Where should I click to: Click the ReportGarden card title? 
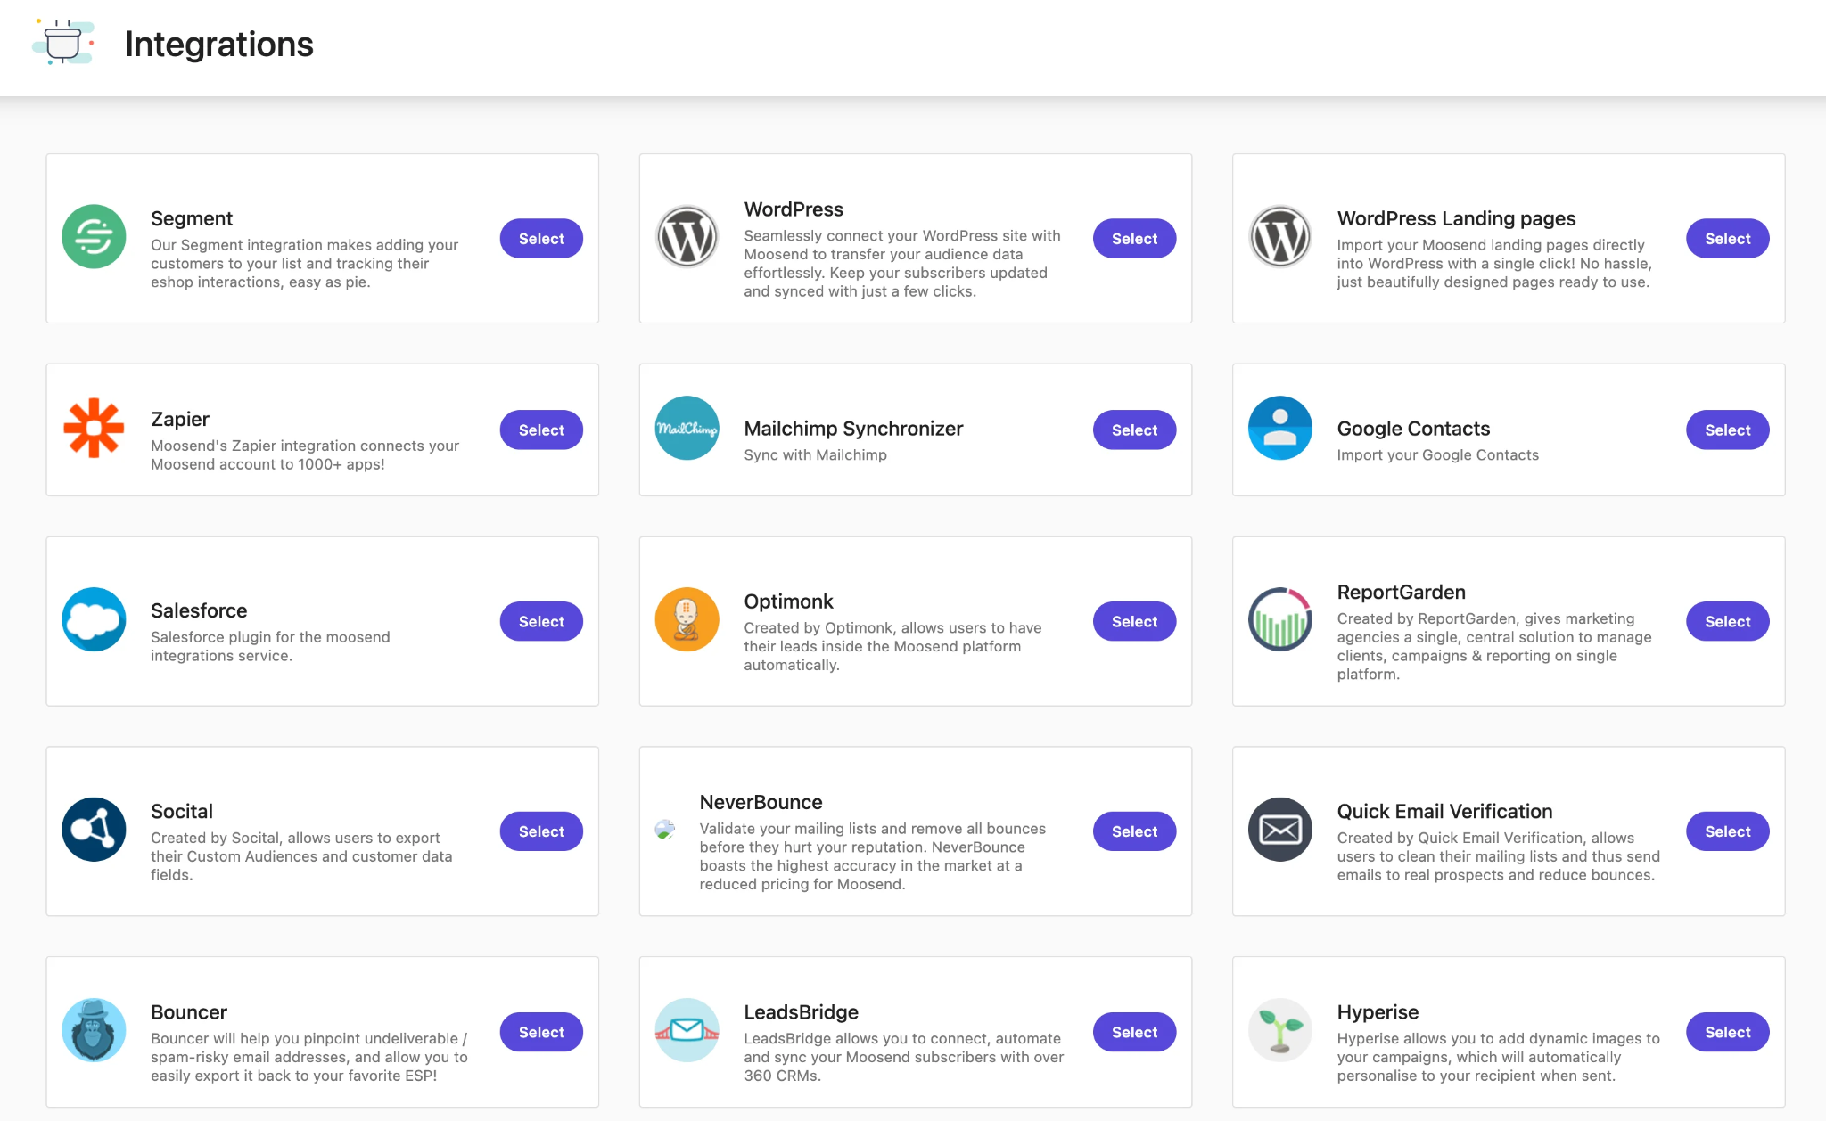pos(1401,593)
